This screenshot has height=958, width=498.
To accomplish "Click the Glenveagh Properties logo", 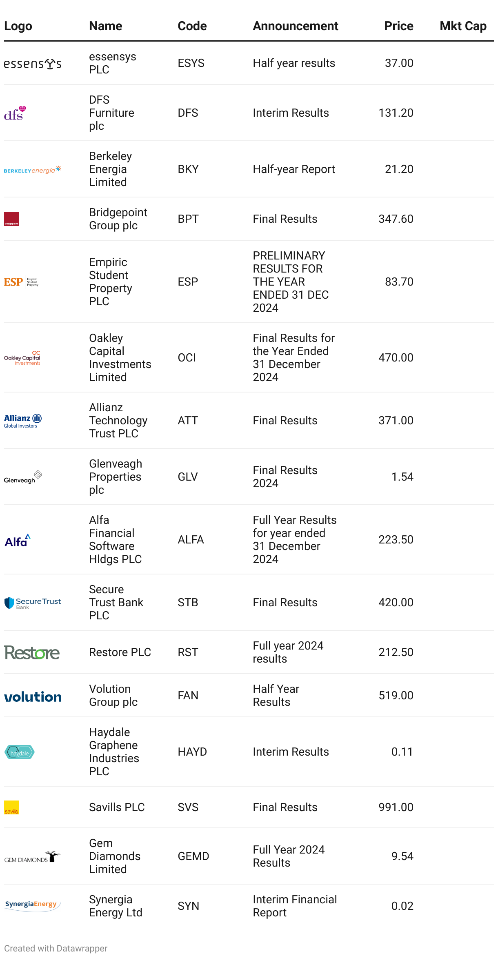I will coord(23,477).
